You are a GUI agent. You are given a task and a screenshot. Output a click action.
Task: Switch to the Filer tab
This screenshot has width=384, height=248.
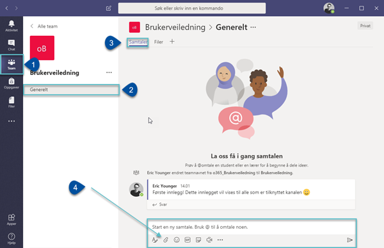click(159, 42)
